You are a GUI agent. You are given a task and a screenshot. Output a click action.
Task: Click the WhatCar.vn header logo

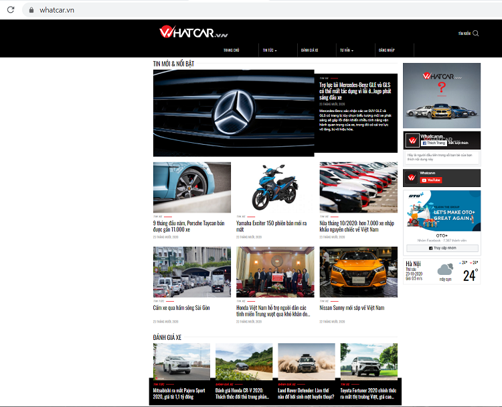tap(189, 32)
